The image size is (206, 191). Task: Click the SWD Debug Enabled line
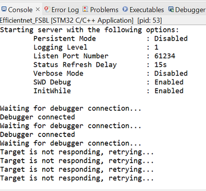click(x=109, y=82)
